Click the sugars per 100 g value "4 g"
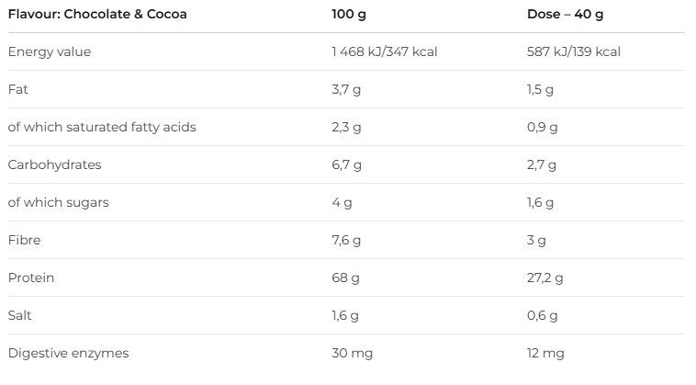The image size is (696, 385). (341, 202)
